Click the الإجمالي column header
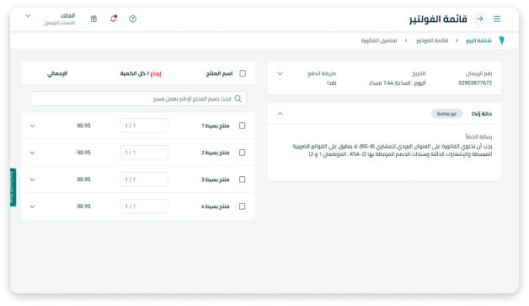 57,73
